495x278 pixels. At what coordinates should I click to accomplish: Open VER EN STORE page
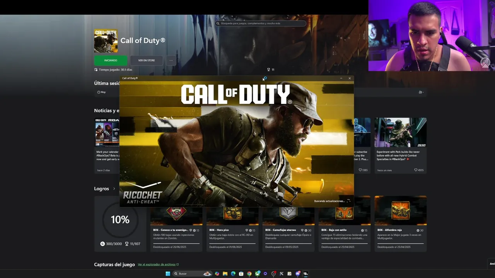pyautogui.click(x=147, y=60)
